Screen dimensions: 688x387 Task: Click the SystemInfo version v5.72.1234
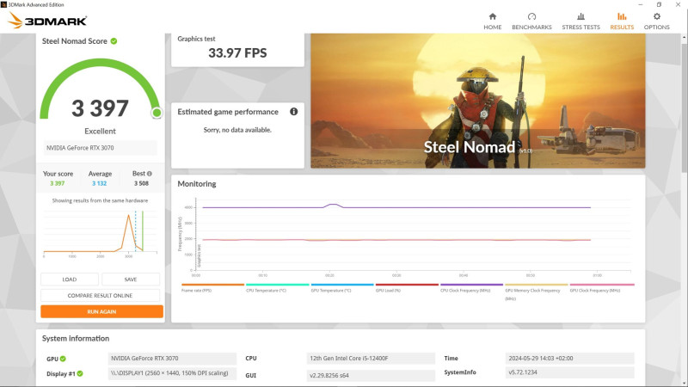point(569,372)
